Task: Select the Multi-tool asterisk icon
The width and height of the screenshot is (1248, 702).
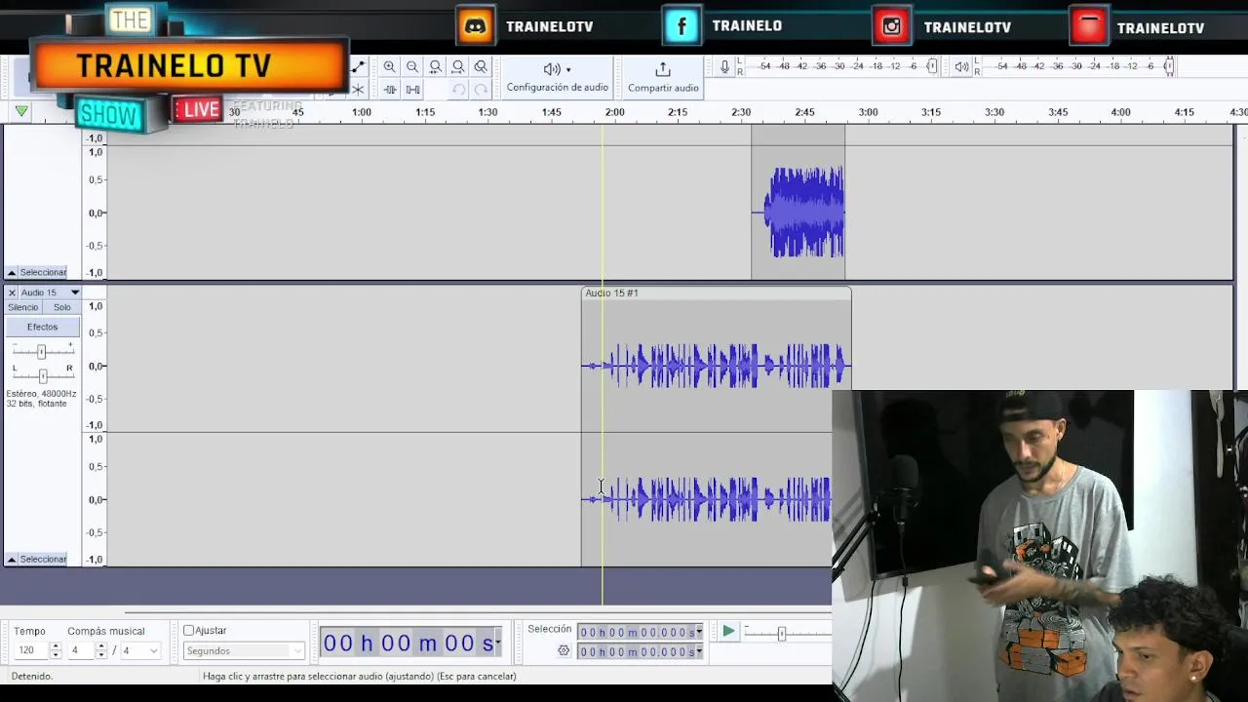Action: pos(358,90)
